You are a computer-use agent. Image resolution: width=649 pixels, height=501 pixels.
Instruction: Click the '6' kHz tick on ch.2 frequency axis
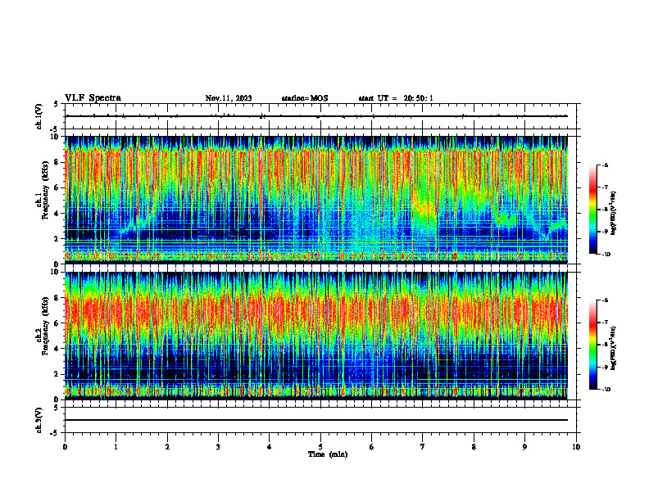[x=56, y=323]
